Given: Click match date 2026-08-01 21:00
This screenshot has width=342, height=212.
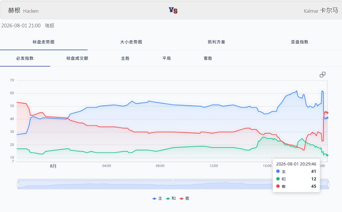Looking at the screenshot, I should [21, 26].
